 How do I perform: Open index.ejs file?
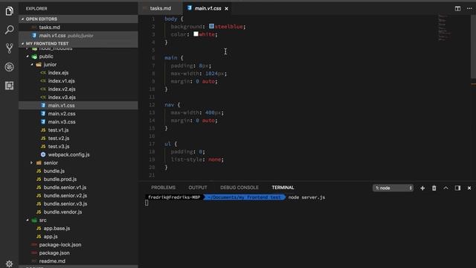pyautogui.click(x=78, y=73)
